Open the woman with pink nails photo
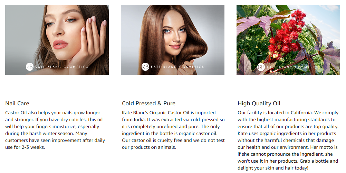Image resolution: width=346 pixels, height=173 pixels. [57, 40]
